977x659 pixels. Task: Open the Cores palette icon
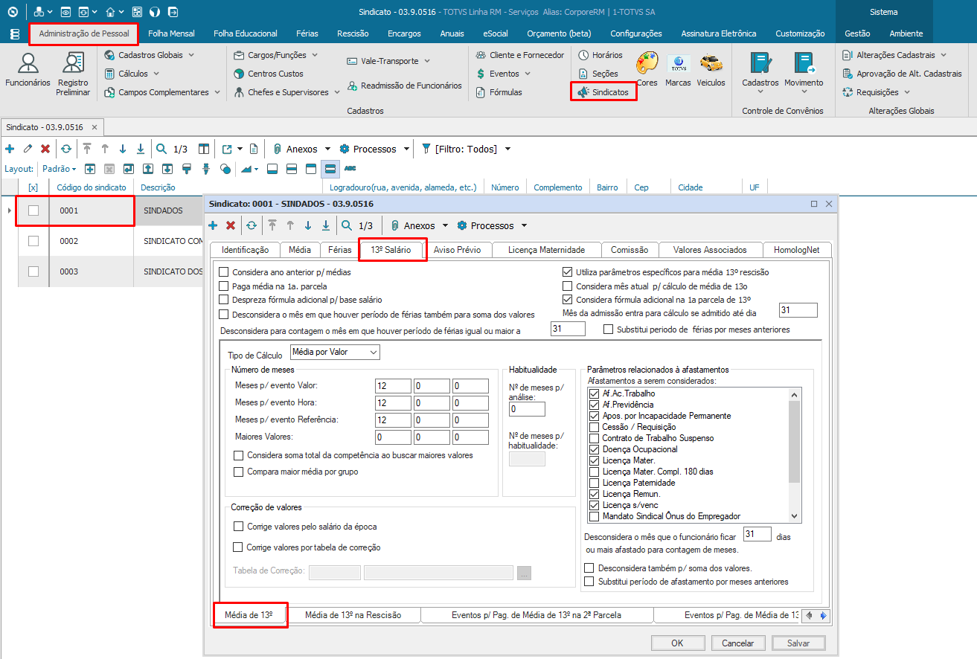click(x=647, y=69)
